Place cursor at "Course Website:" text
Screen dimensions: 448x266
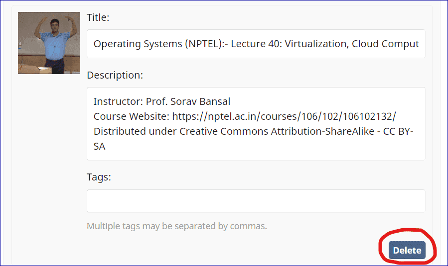(132, 116)
